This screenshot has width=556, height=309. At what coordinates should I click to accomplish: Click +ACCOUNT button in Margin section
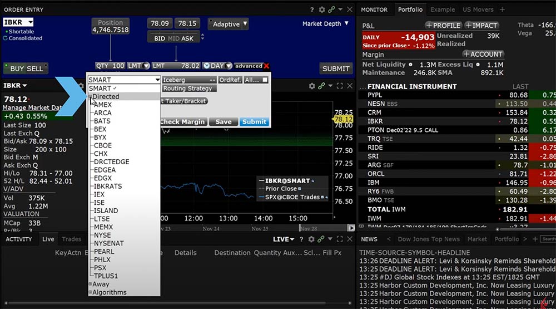[x=483, y=55]
